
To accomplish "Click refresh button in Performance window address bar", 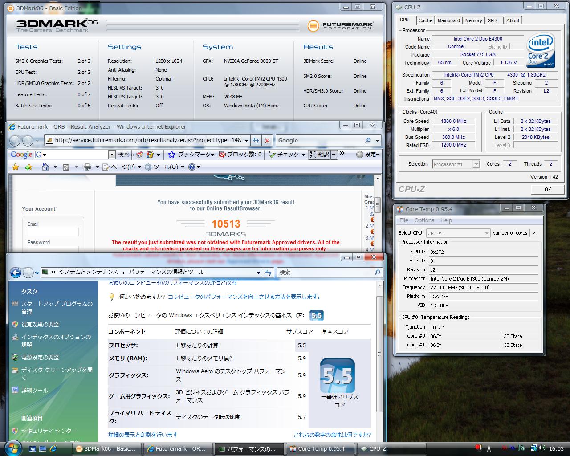I will [x=269, y=273].
